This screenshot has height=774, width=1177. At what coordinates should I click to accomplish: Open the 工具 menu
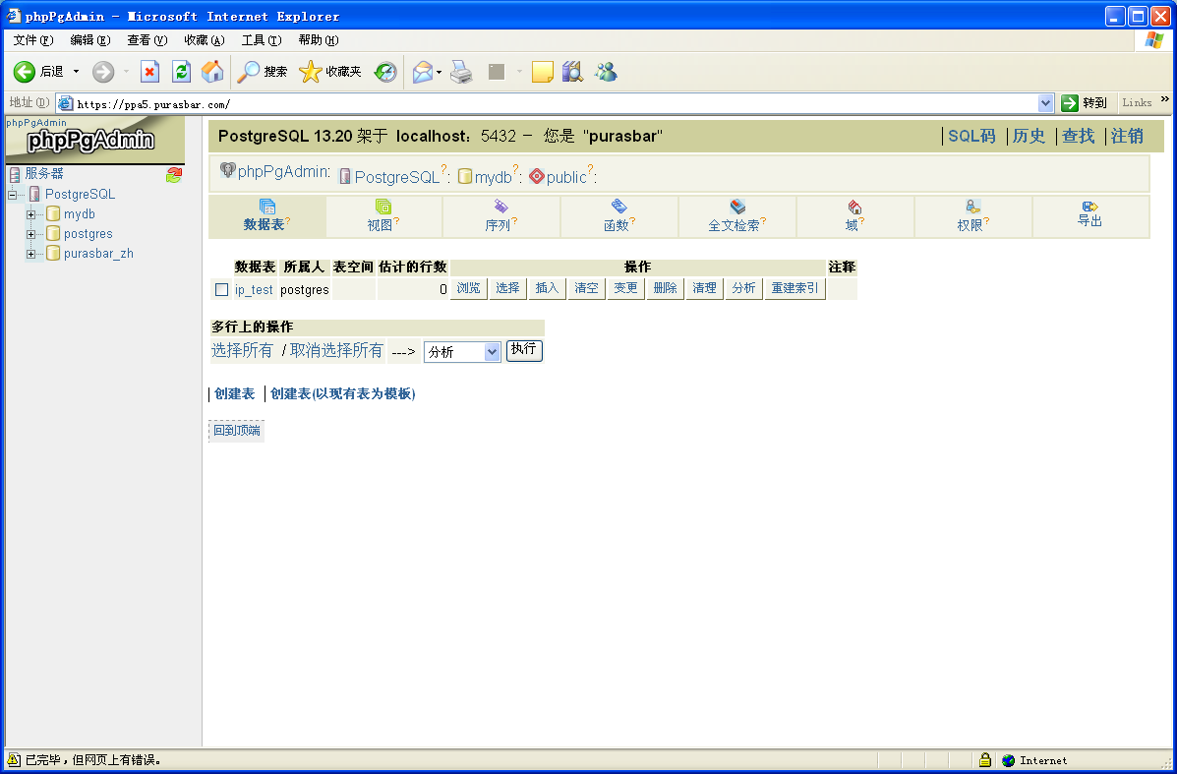(262, 39)
